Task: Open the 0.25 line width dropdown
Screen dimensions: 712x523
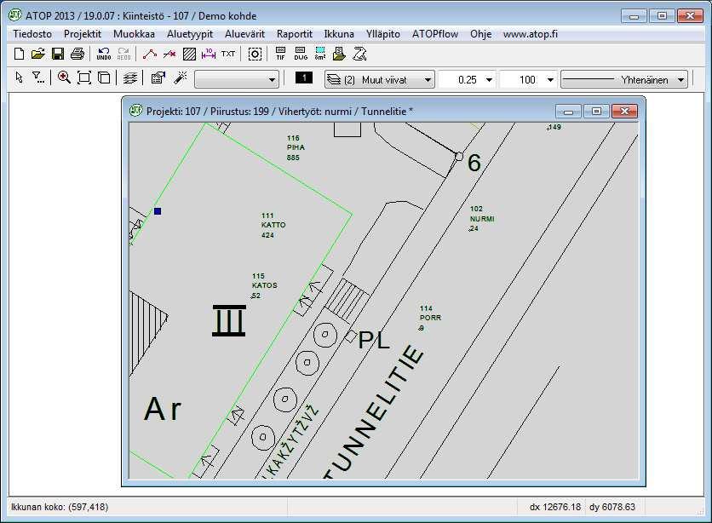Action: [468, 79]
